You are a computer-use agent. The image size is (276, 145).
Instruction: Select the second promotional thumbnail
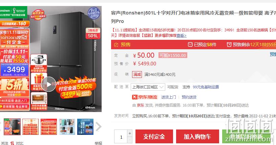click(x=30, y=127)
